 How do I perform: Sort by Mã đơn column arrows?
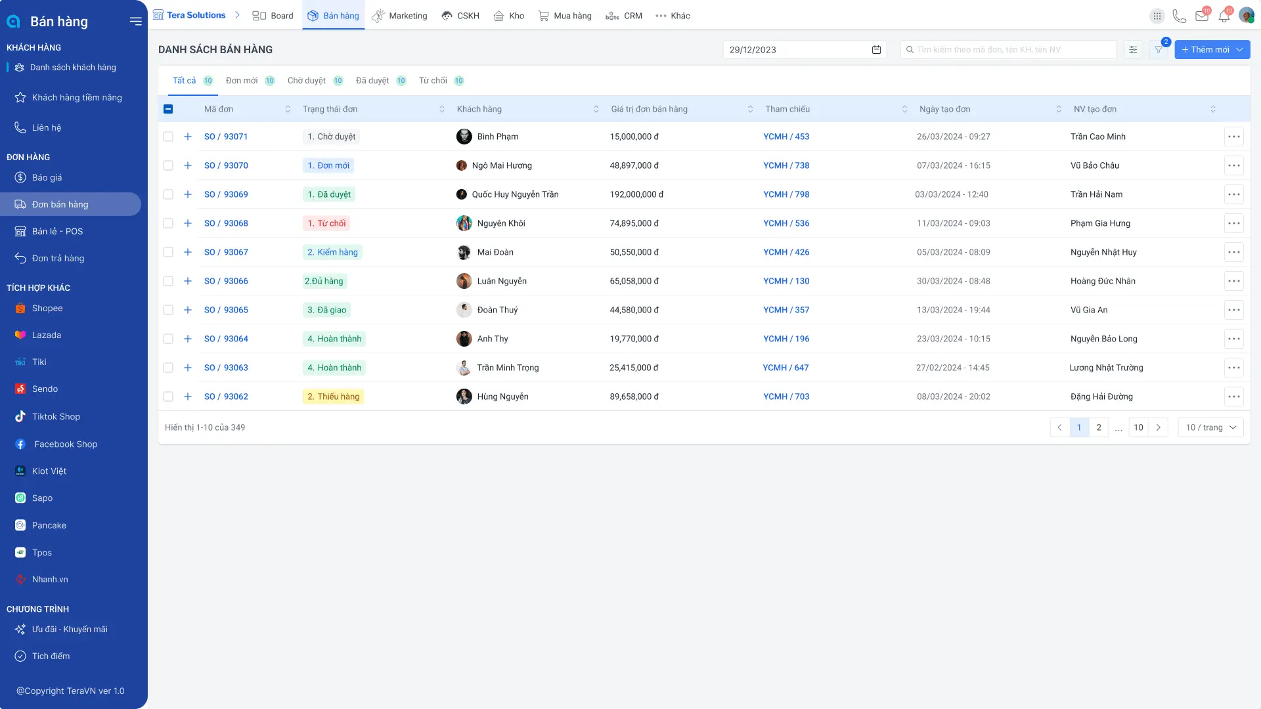(288, 109)
